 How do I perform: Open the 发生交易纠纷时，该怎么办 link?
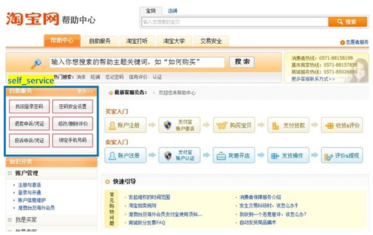268,205
